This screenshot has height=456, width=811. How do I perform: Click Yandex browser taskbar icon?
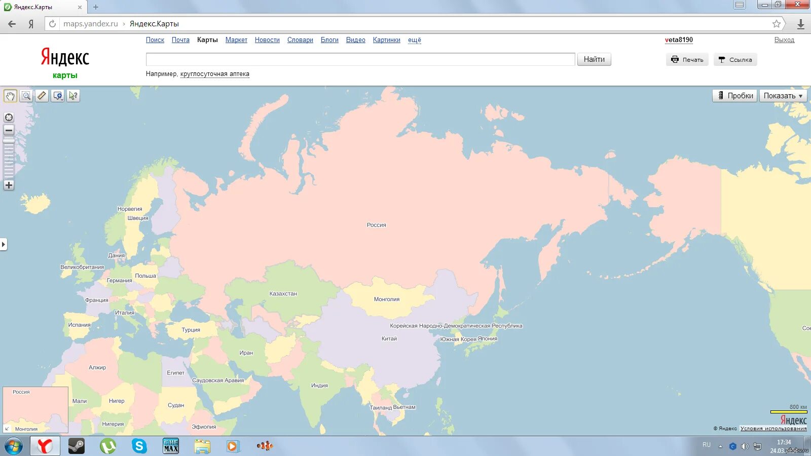(x=45, y=446)
